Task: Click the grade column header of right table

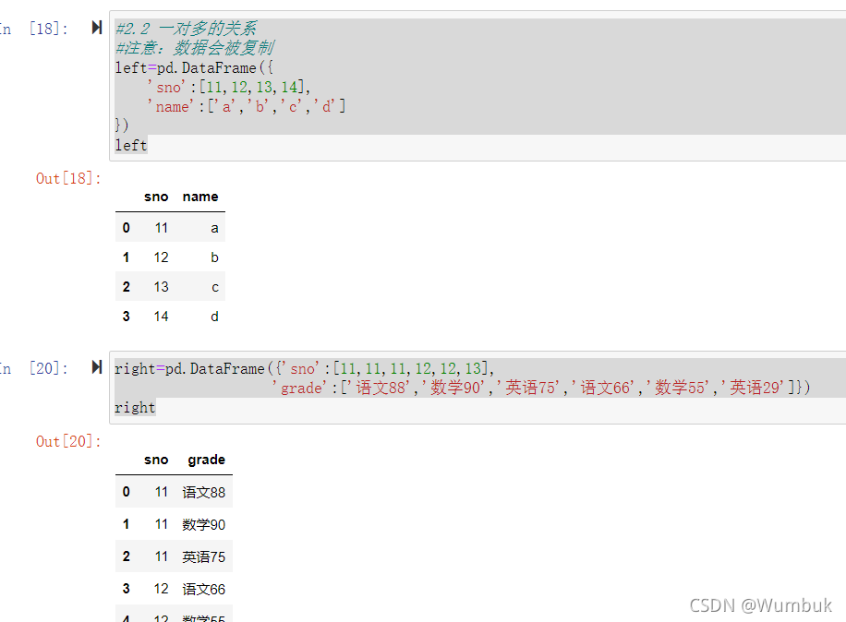Action: [x=206, y=460]
